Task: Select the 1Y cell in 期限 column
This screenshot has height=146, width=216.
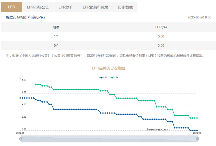Action: (x=56, y=36)
